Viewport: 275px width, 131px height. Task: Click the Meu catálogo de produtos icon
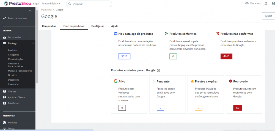116,34
